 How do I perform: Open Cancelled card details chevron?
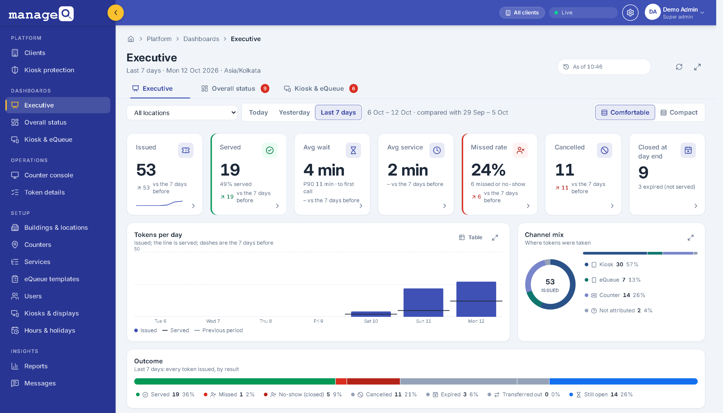click(x=612, y=206)
